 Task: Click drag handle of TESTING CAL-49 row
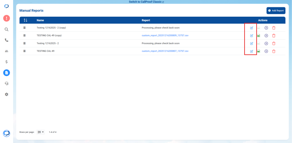(24, 51)
